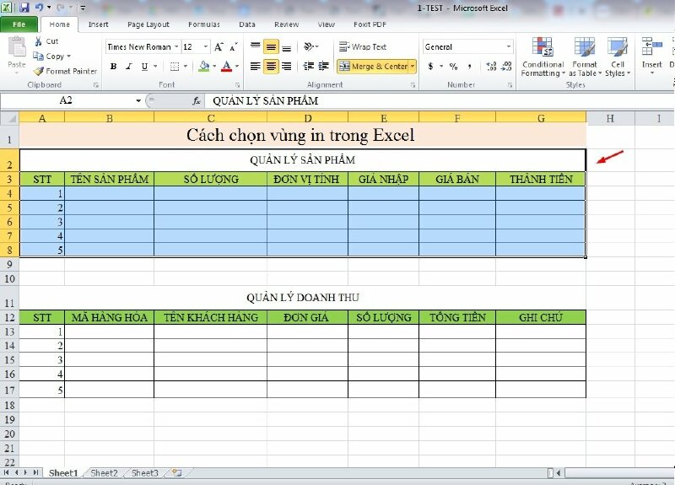Image resolution: width=675 pixels, height=485 pixels.
Task: Open the File tab
Action: click(x=19, y=24)
